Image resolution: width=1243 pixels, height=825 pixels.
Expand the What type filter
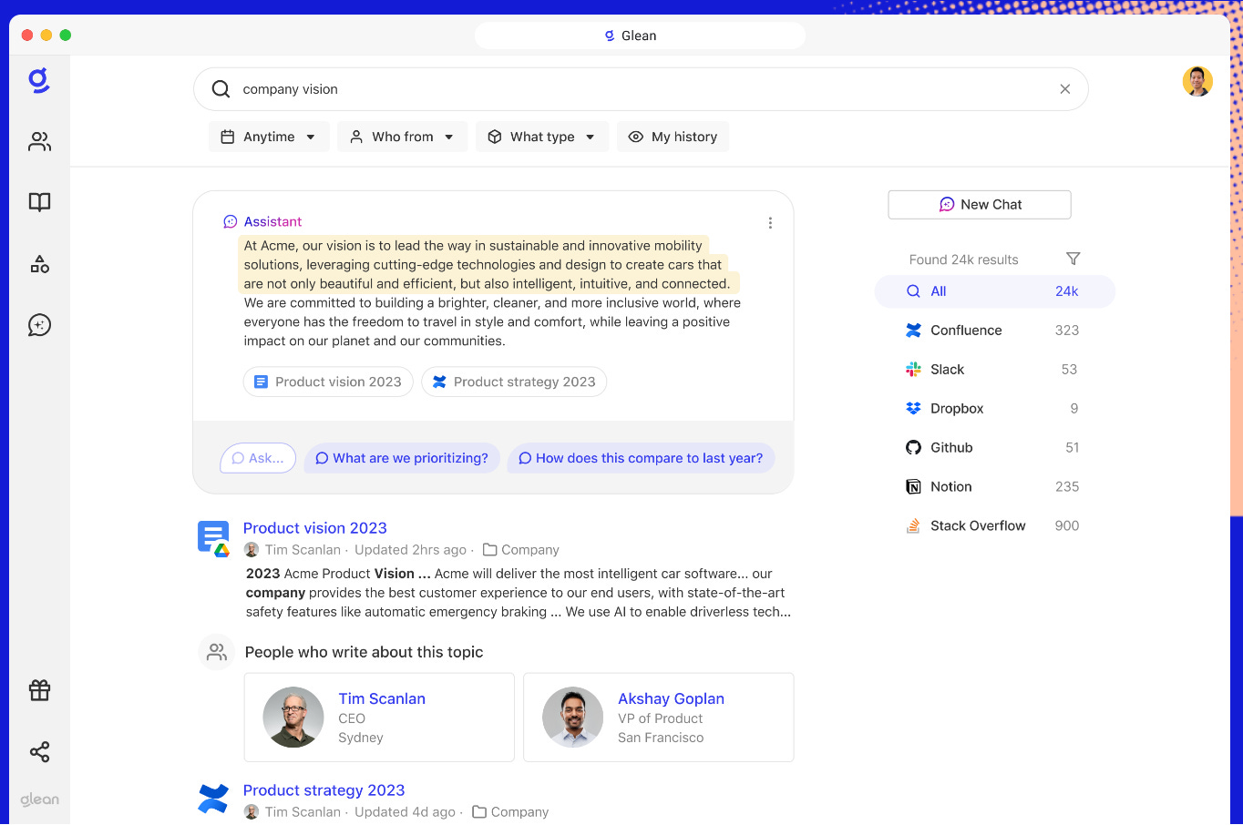pyautogui.click(x=542, y=137)
